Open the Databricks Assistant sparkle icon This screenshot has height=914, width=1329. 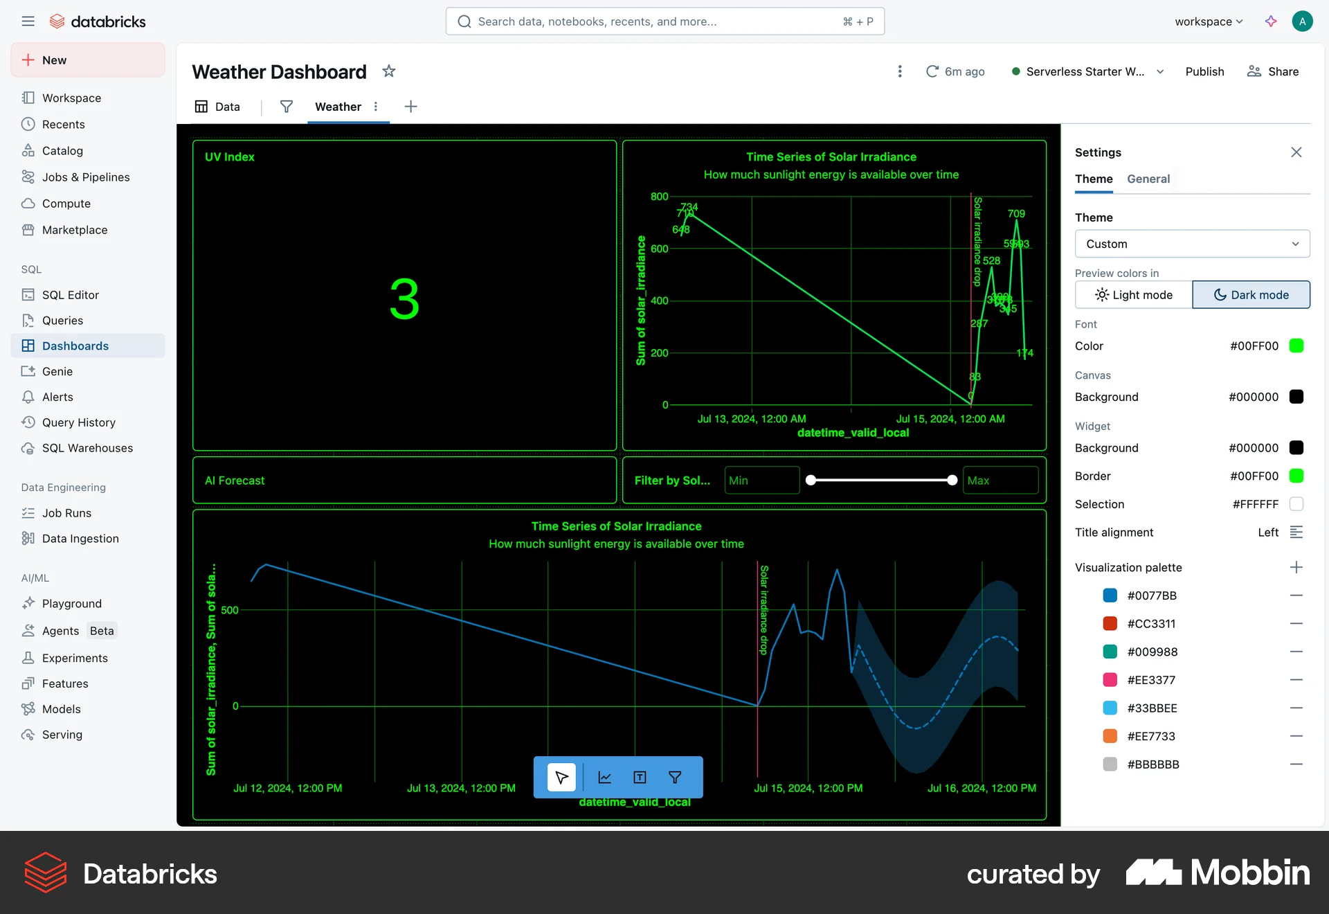[x=1271, y=21]
